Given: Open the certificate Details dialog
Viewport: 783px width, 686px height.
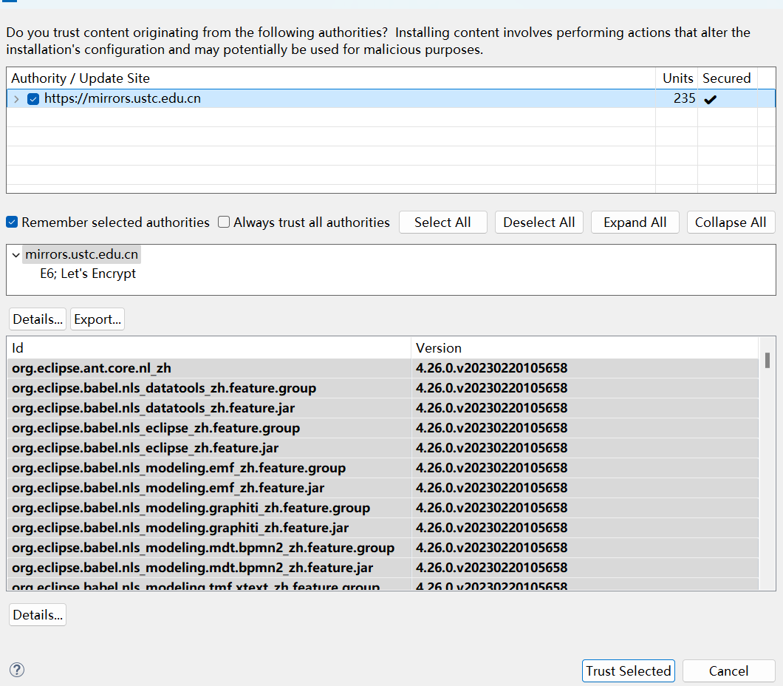Looking at the screenshot, I should 37,319.
